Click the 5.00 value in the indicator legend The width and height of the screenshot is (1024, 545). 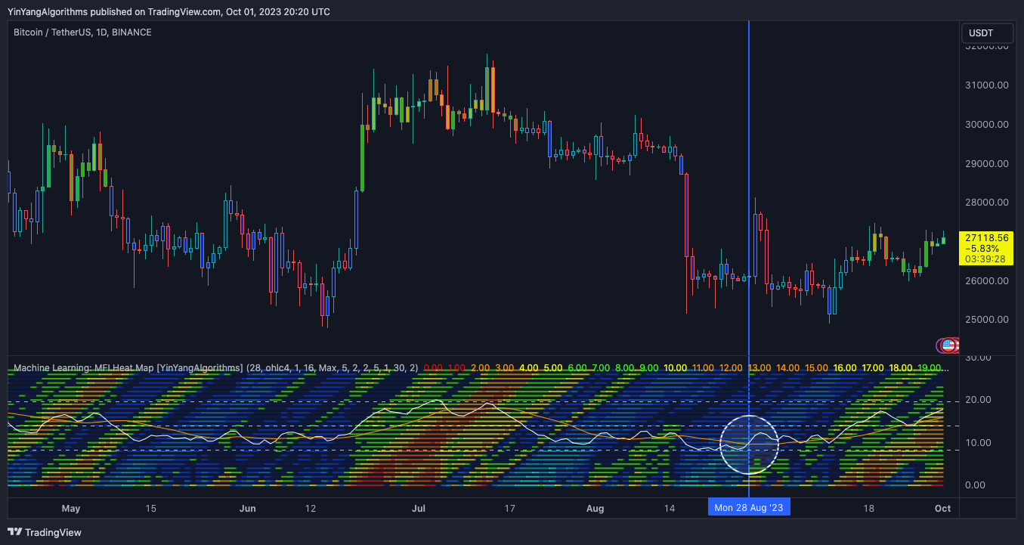coord(552,368)
